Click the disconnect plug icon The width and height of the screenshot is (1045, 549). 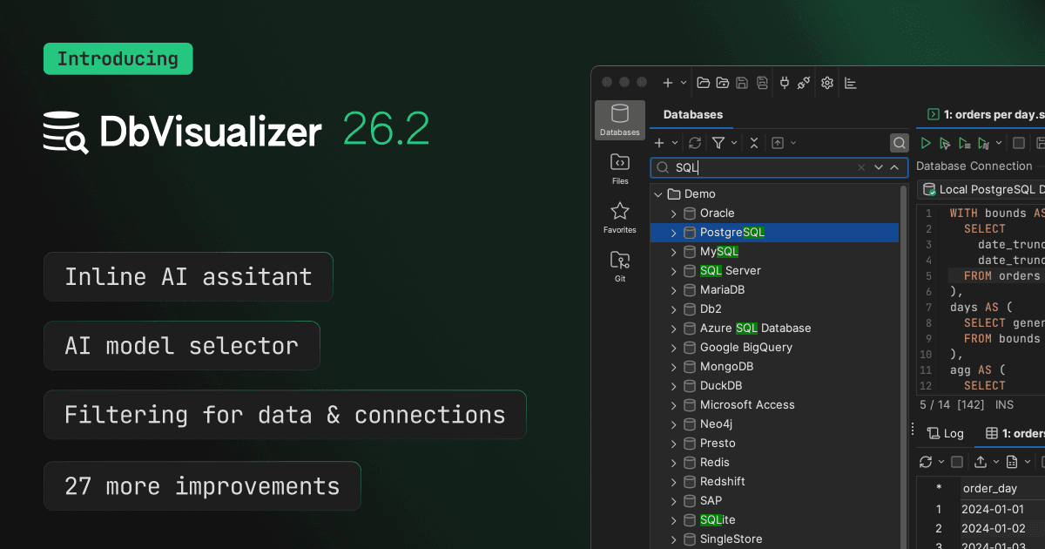(x=805, y=83)
